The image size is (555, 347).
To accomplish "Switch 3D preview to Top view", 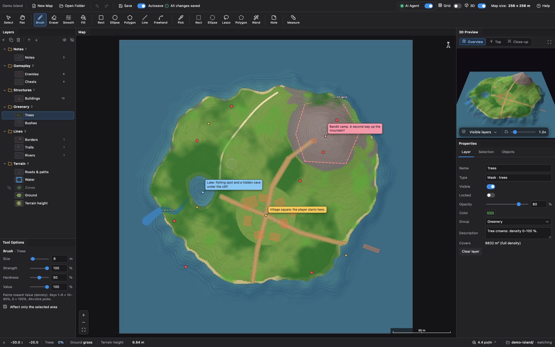I will 495,42.
